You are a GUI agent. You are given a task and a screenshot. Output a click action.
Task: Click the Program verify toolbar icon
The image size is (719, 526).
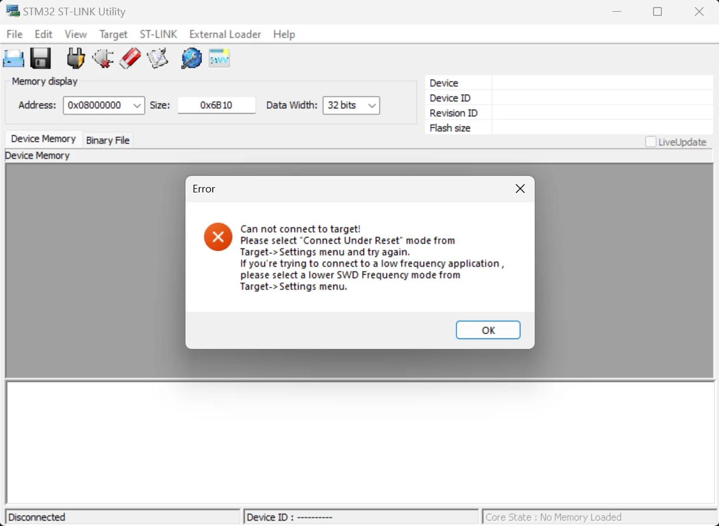coord(157,58)
